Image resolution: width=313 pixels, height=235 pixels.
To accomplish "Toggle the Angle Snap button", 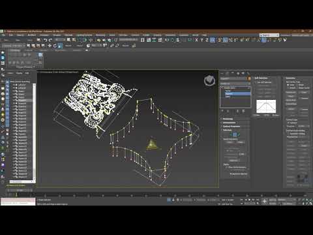I will [225, 40].
